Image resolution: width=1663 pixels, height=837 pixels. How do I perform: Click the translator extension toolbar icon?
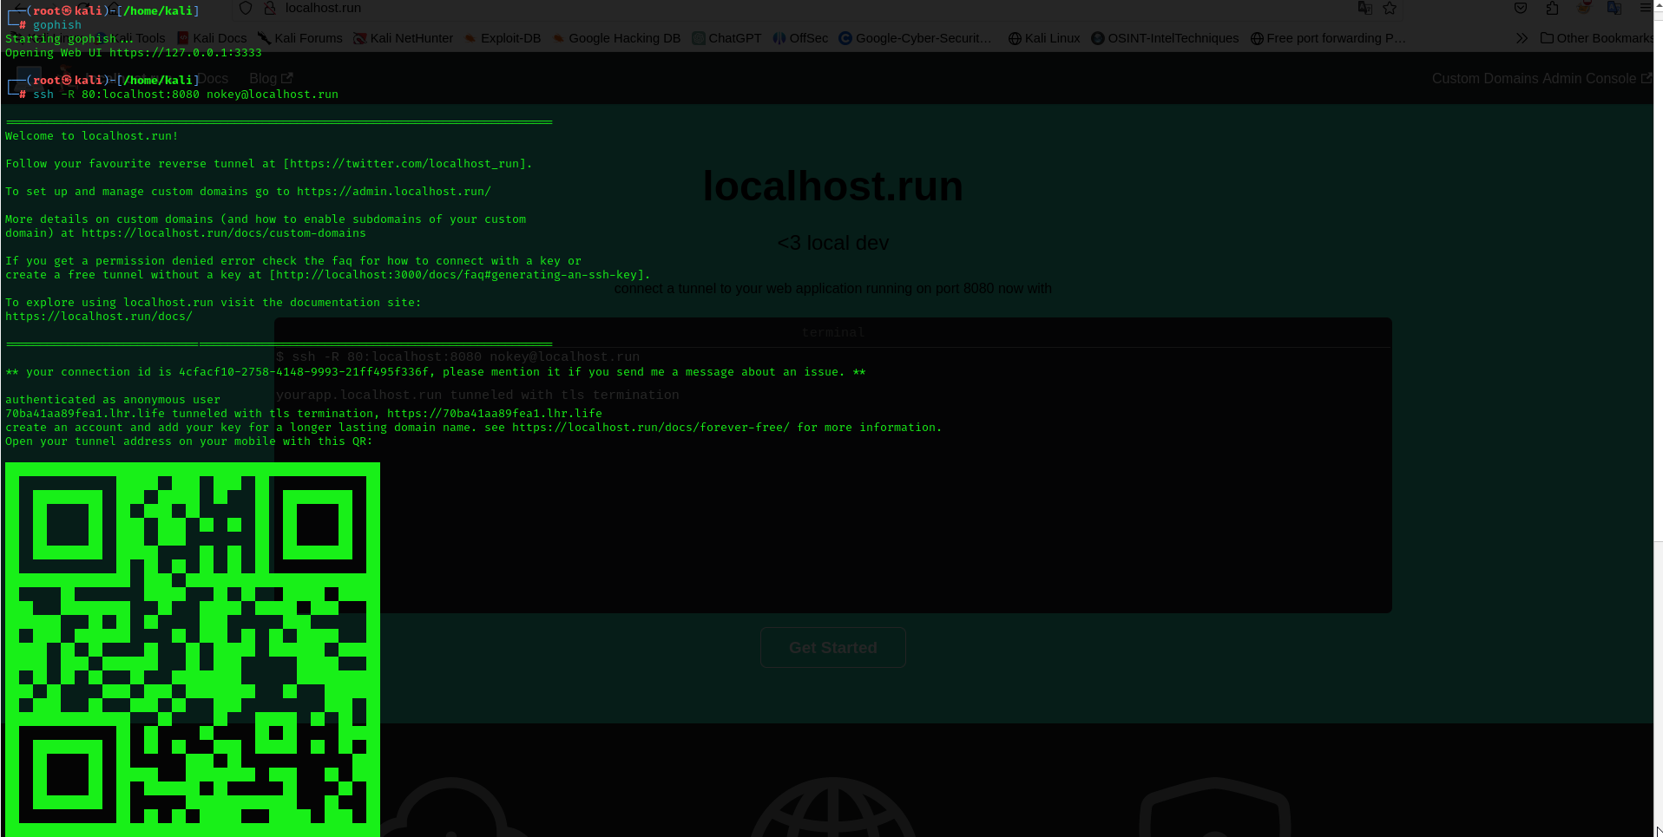(1614, 8)
